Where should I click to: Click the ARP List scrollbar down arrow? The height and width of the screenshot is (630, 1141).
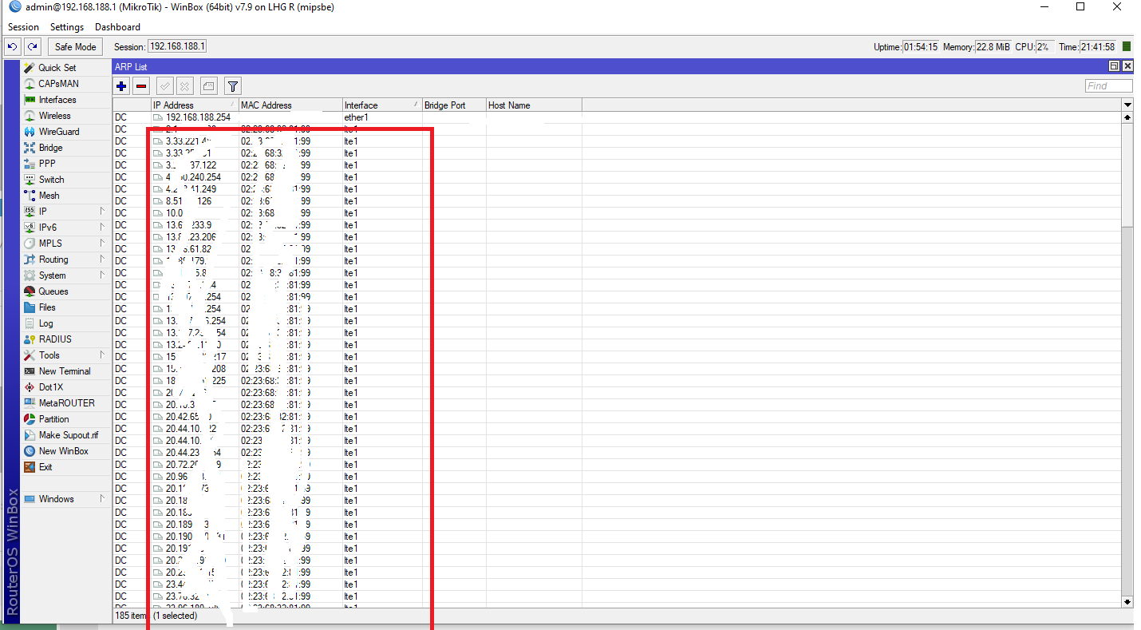click(x=1127, y=601)
